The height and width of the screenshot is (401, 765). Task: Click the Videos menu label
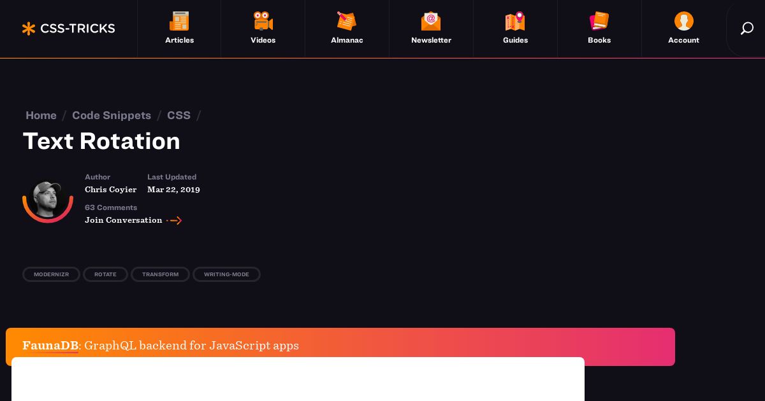263,40
